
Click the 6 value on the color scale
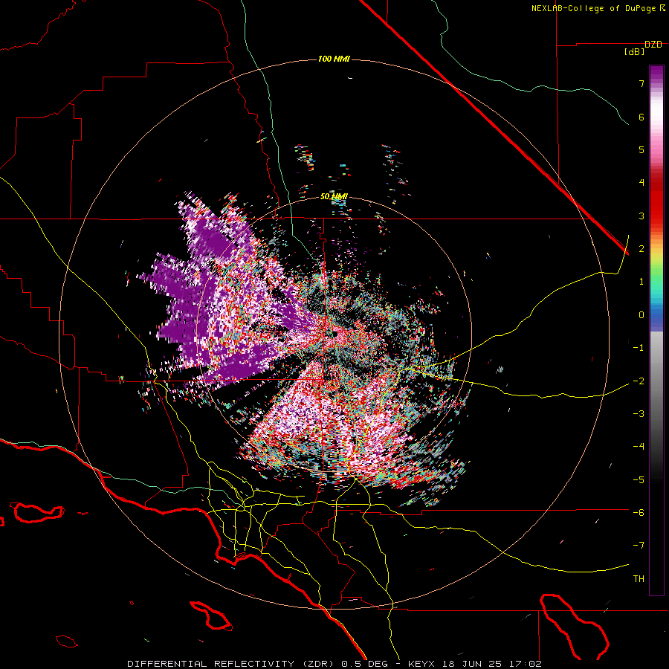coord(641,117)
